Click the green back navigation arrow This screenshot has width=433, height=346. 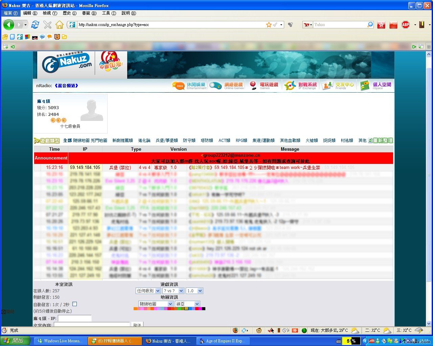8,25
